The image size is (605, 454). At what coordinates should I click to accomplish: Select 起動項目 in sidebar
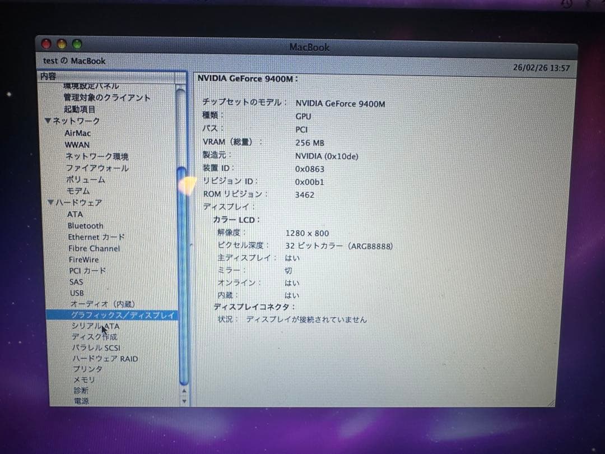click(79, 109)
